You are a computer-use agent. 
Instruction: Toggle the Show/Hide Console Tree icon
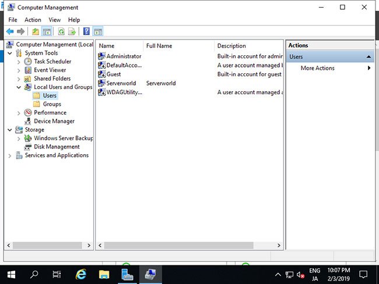tap(47, 31)
